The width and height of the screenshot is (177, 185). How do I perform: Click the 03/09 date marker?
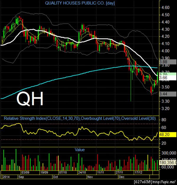[25, 173]
